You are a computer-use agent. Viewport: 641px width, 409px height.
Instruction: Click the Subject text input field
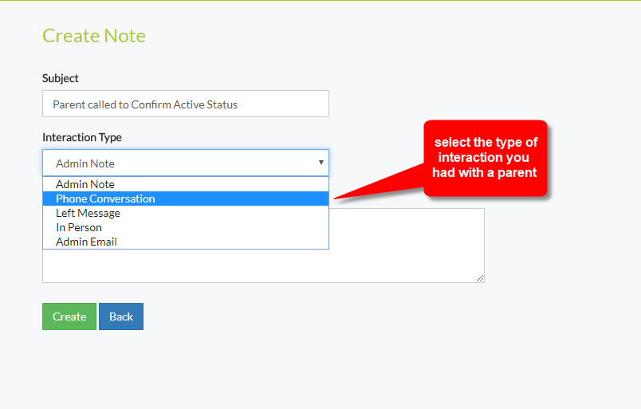point(185,104)
